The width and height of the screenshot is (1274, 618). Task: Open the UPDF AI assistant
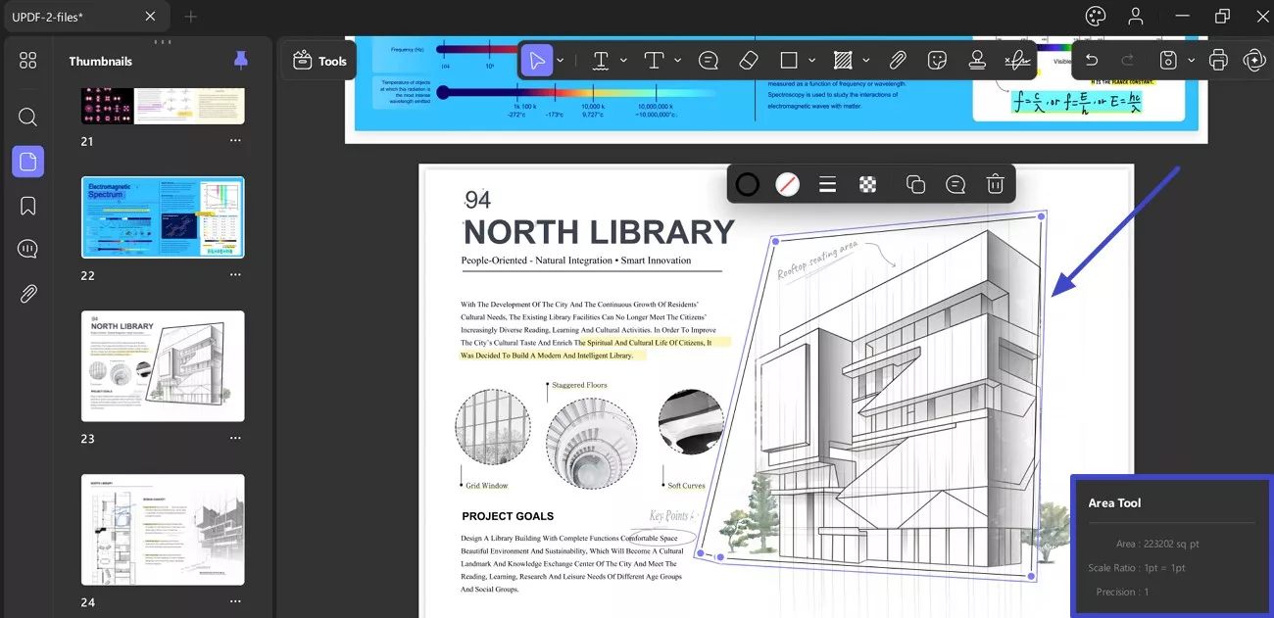[1253, 61]
